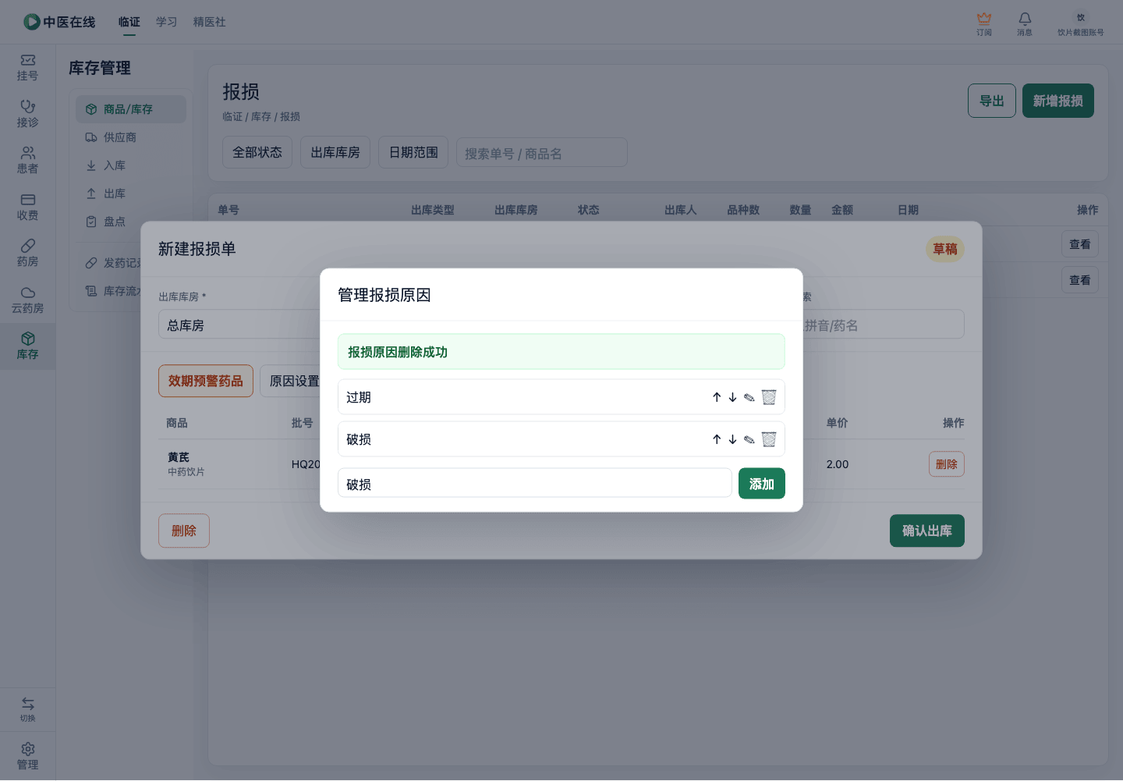Select 库存流水 menu item

pos(113,291)
